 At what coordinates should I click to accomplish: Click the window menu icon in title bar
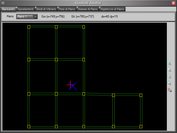click(3, 3)
